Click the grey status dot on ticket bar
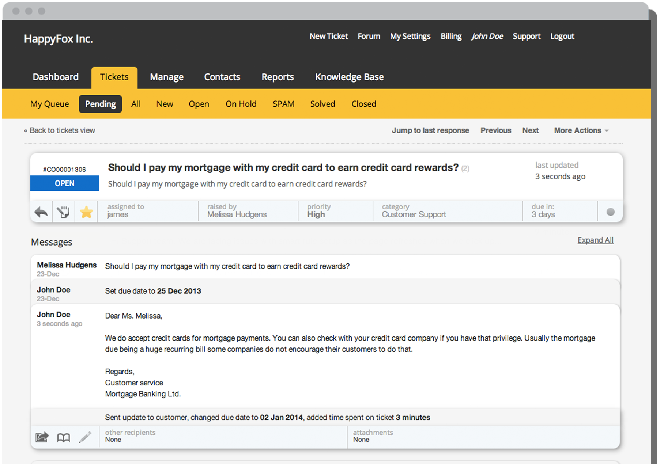Screen dimensions: 664x464 (610, 212)
